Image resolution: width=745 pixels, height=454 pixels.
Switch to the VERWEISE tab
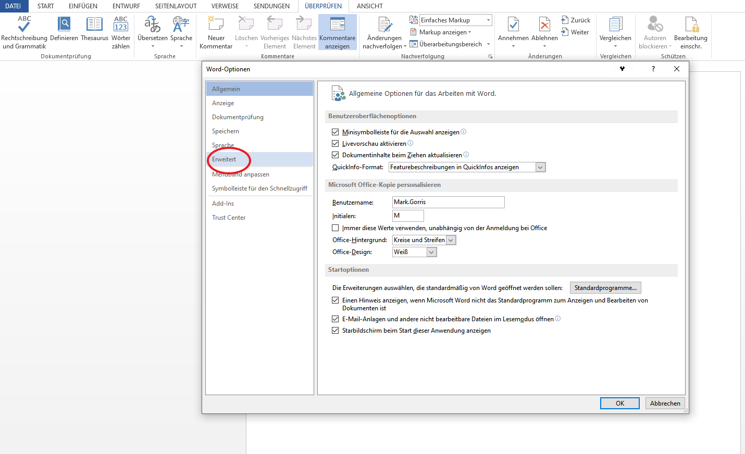(x=225, y=6)
